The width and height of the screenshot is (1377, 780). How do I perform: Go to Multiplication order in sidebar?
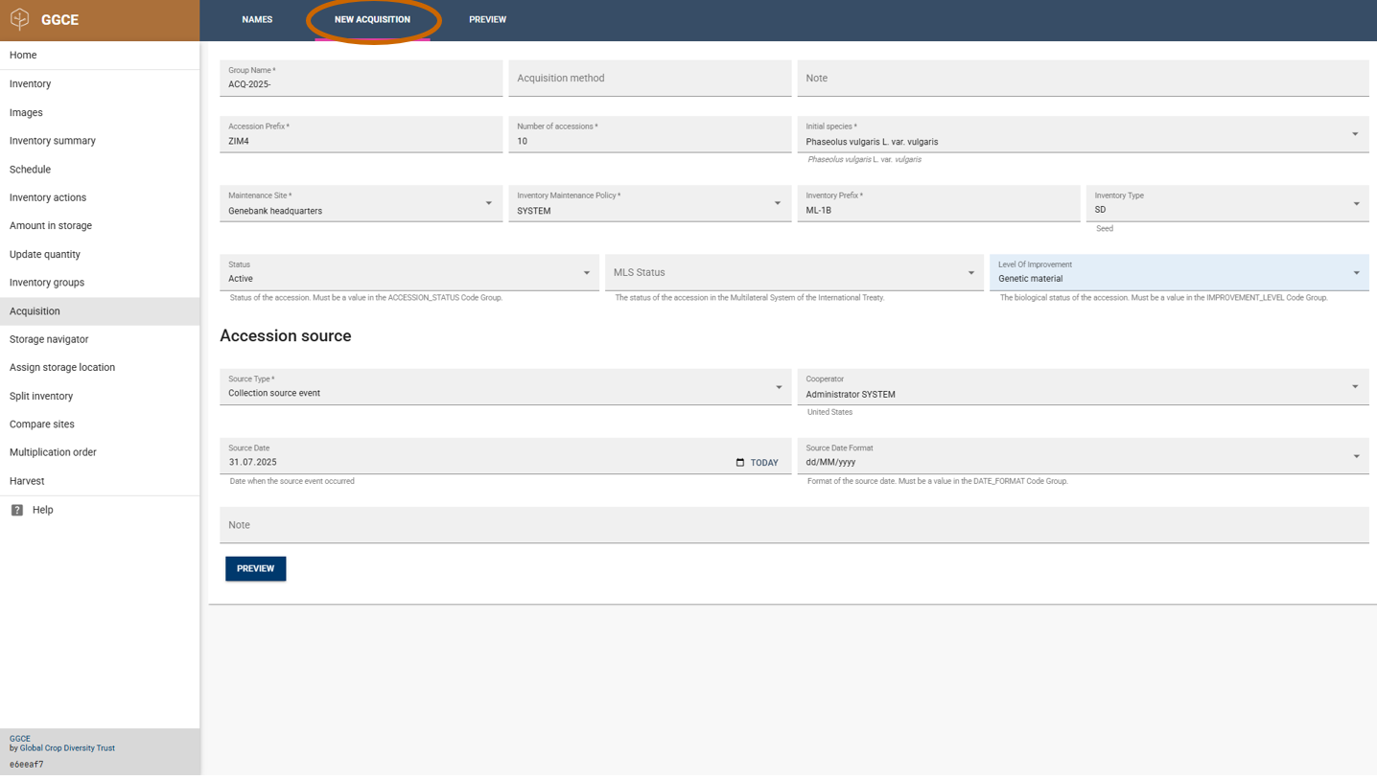point(53,452)
